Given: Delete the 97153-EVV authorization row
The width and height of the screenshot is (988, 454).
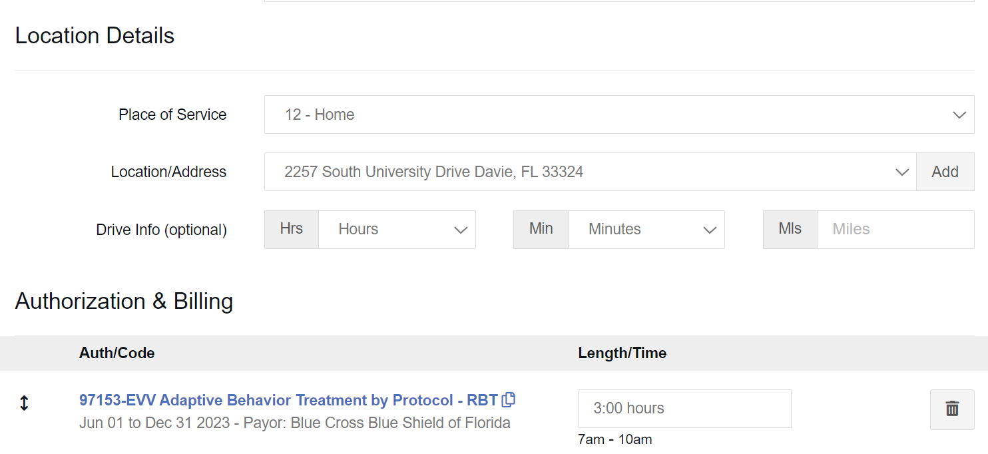Looking at the screenshot, I should pos(951,409).
